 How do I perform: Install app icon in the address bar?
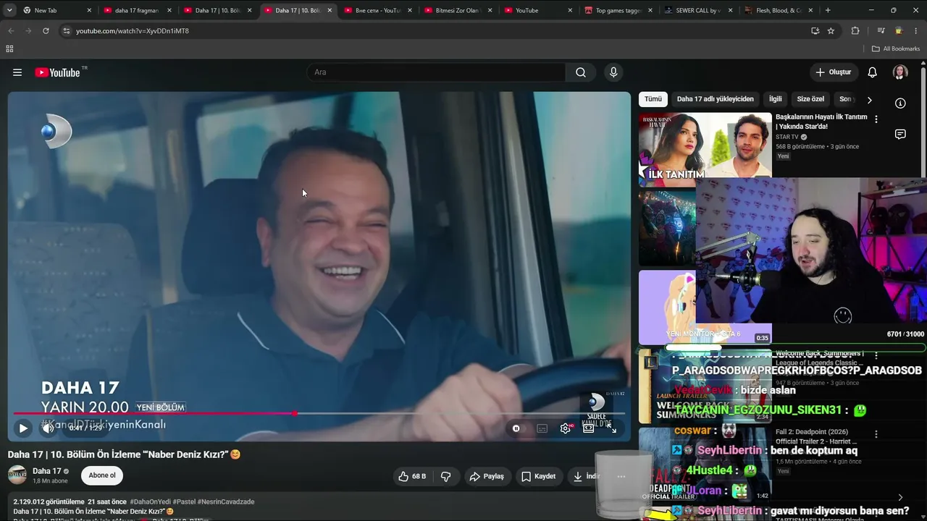pos(815,31)
